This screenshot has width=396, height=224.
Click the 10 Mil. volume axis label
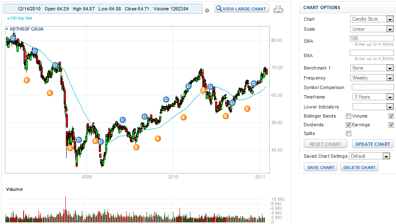[x=278, y=199]
